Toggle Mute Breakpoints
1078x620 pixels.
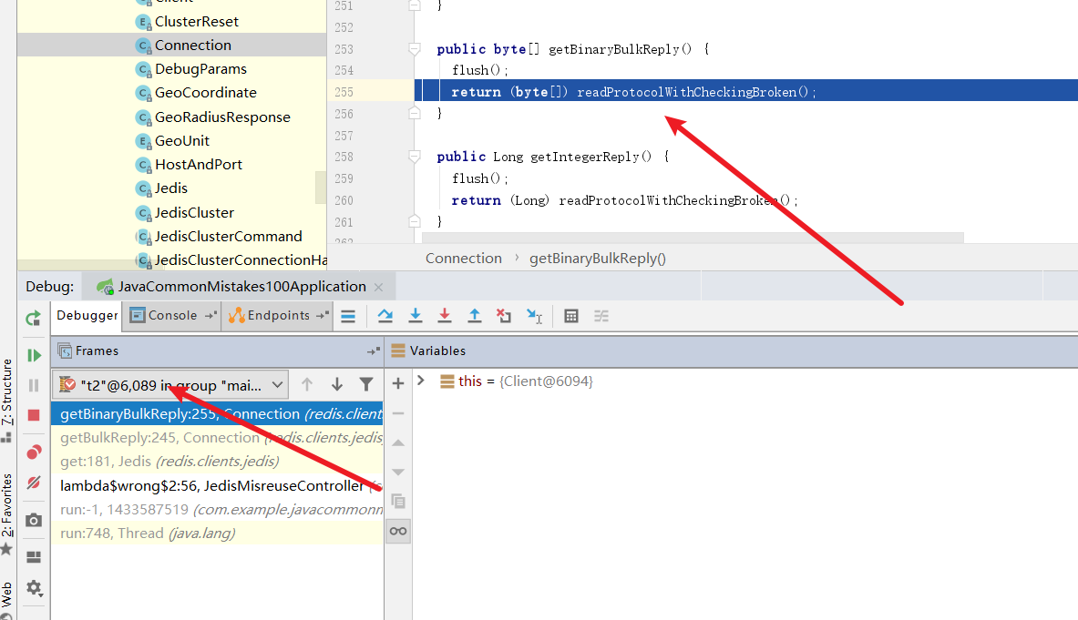pyautogui.click(x=34, y=483)
